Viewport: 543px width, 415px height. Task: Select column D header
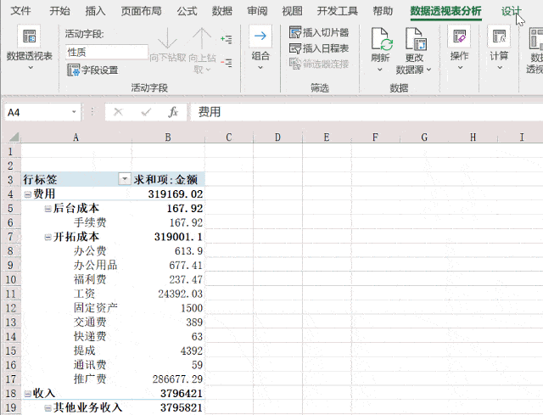coord(277,137)
